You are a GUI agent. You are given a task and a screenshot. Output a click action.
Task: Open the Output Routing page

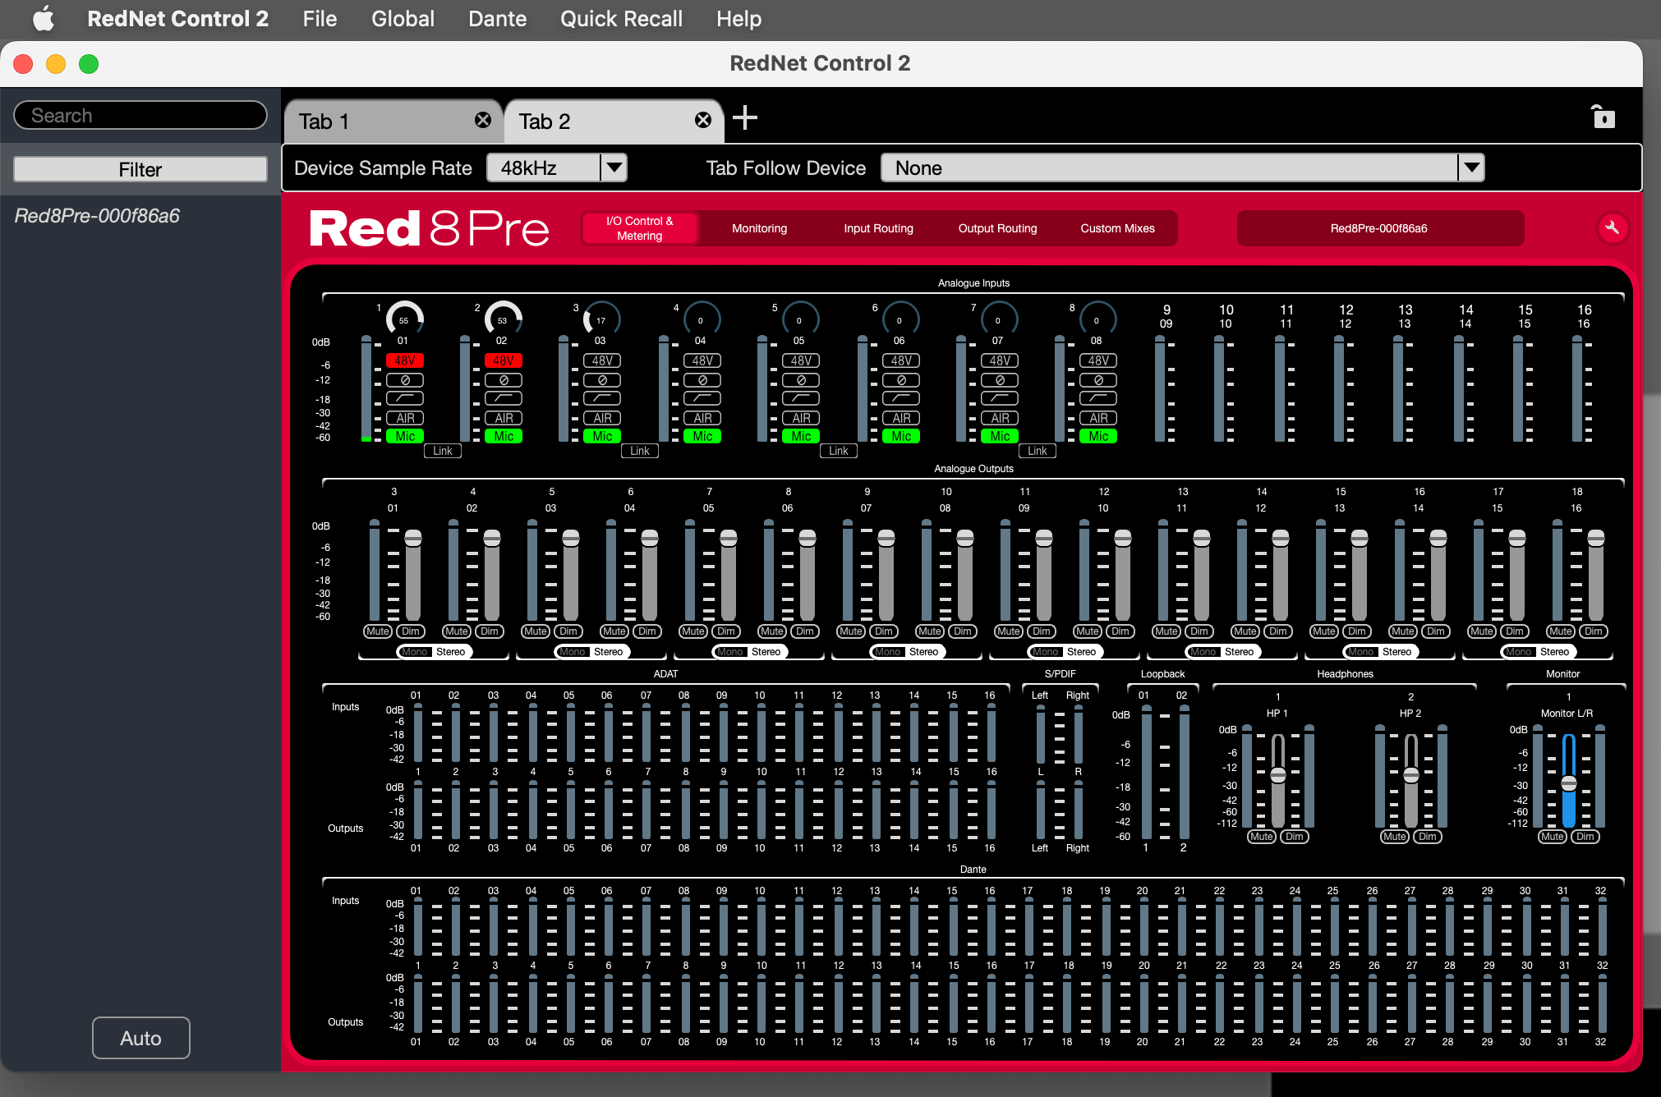pos(997,228)
